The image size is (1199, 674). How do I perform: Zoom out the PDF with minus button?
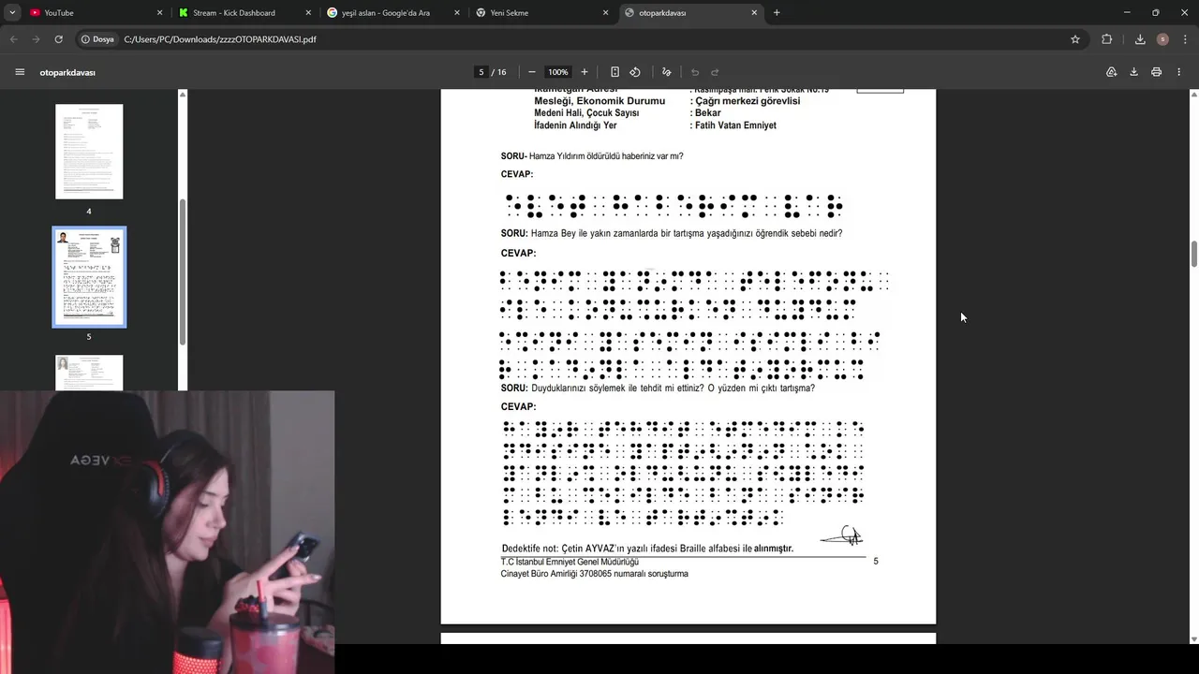pyautogui.click(x=532, y=72)
